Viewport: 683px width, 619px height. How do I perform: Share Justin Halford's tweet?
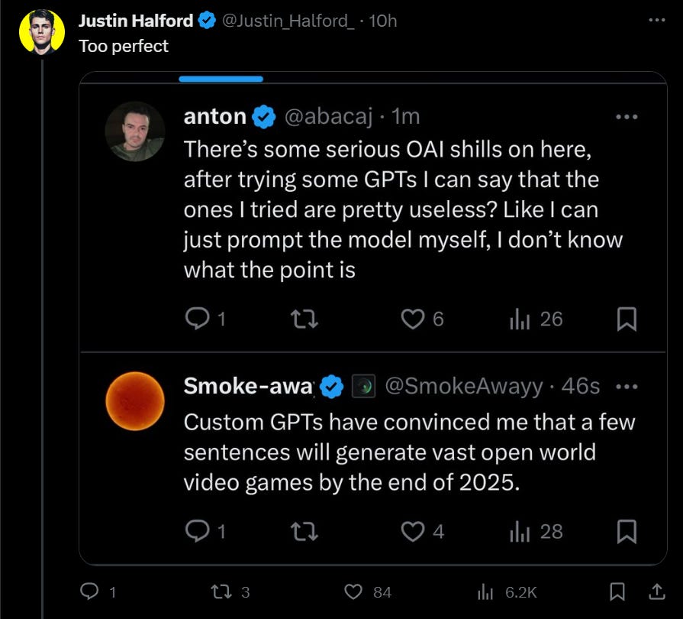coord(657,592)
